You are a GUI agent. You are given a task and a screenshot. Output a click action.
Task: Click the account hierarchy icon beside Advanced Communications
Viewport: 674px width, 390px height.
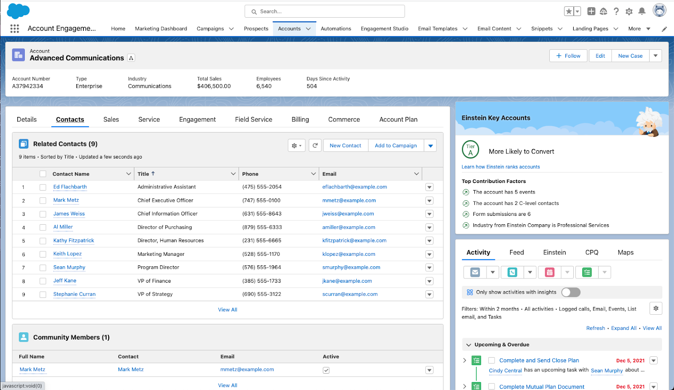coord(131,58)
